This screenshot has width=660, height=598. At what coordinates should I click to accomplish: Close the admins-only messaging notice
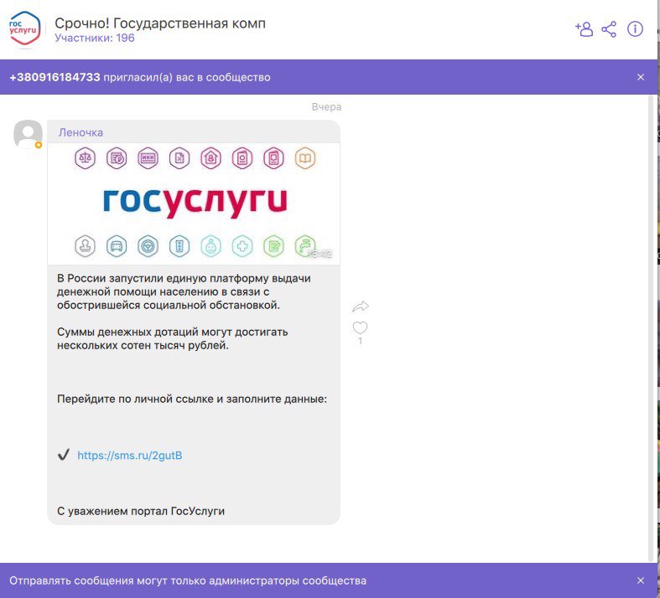point(641,580)
